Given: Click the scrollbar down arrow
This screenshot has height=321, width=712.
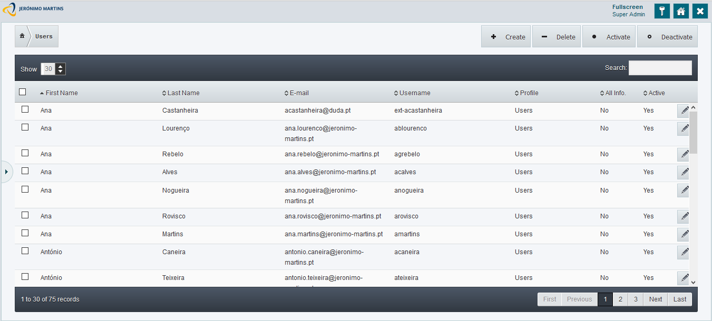Looking at the screenshot, I should [694, 283].
